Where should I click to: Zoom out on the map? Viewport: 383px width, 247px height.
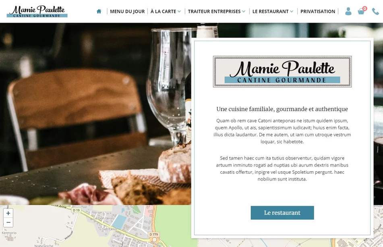pyautogui.click(x=8, y=222)
